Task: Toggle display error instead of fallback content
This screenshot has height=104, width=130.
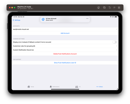Action: 115,42
